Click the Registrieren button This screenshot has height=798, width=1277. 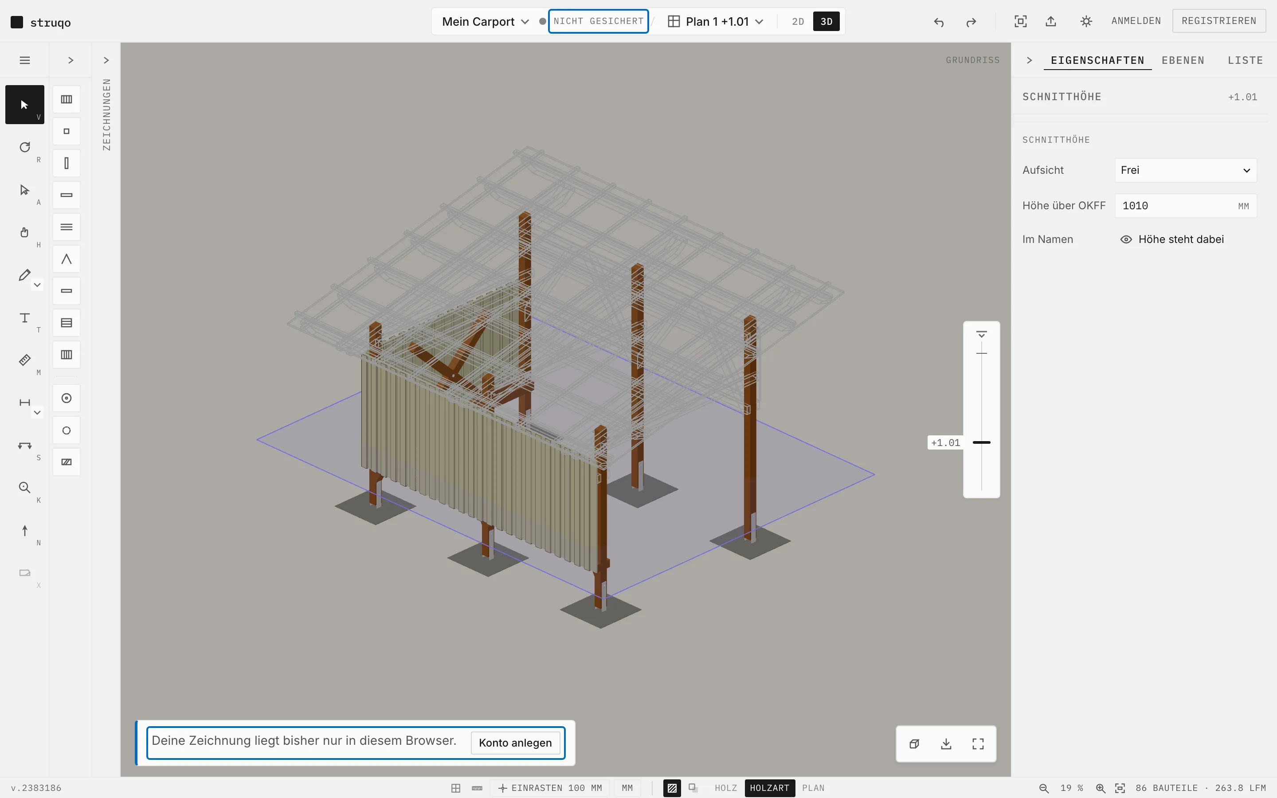coord(1219,21)
